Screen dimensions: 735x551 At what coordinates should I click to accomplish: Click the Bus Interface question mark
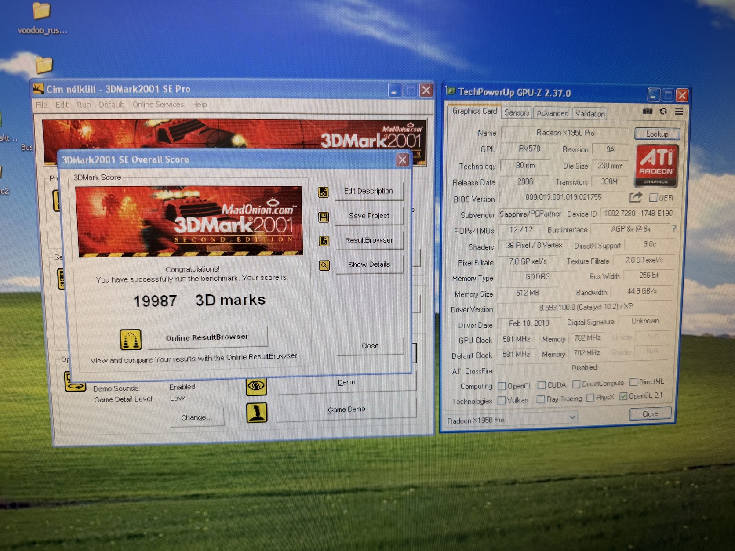674,228
